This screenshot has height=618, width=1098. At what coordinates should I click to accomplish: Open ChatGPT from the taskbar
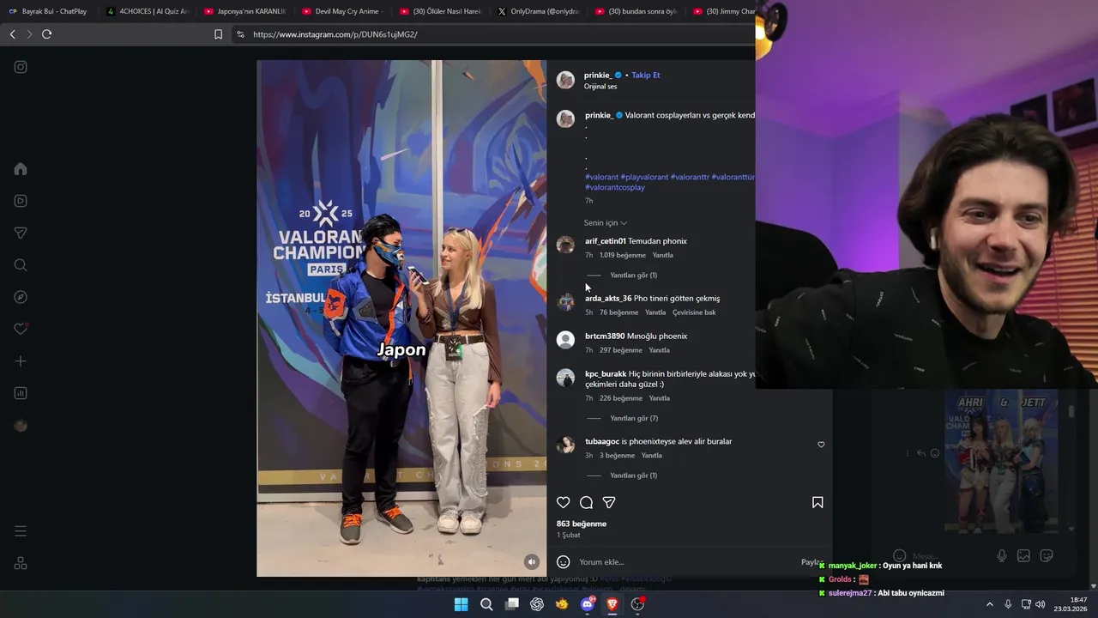click(x=537, y=604)
